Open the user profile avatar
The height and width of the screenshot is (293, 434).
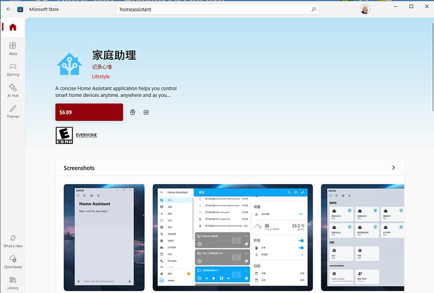(365, 9)
